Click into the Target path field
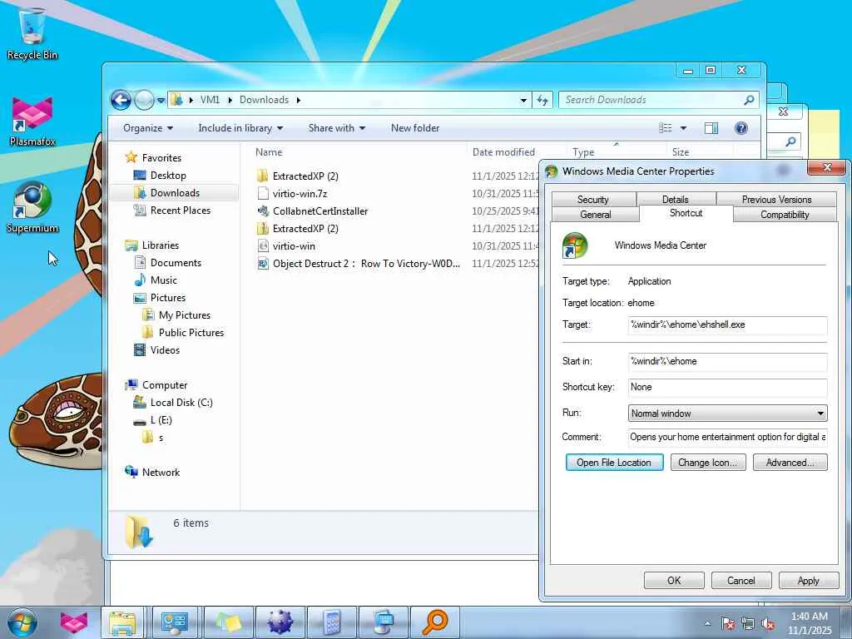Viewport: 852px width, 639px height. (x=727, y=325)
